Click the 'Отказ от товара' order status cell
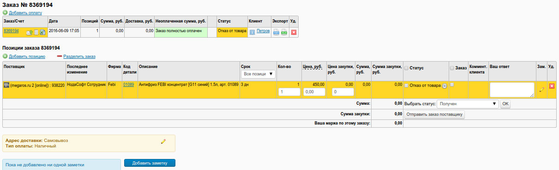 click(232, 33)
